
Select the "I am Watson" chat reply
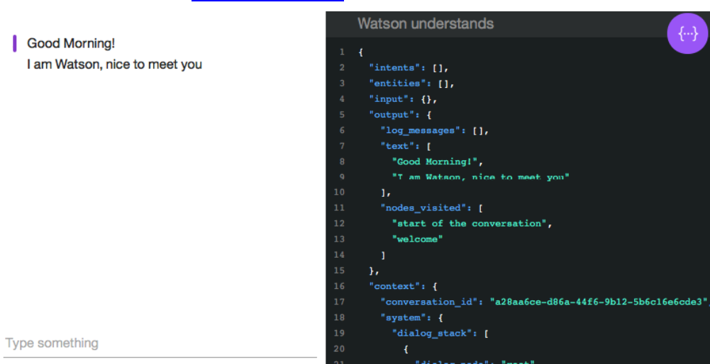pyautogui.click(x=114, y=64)
